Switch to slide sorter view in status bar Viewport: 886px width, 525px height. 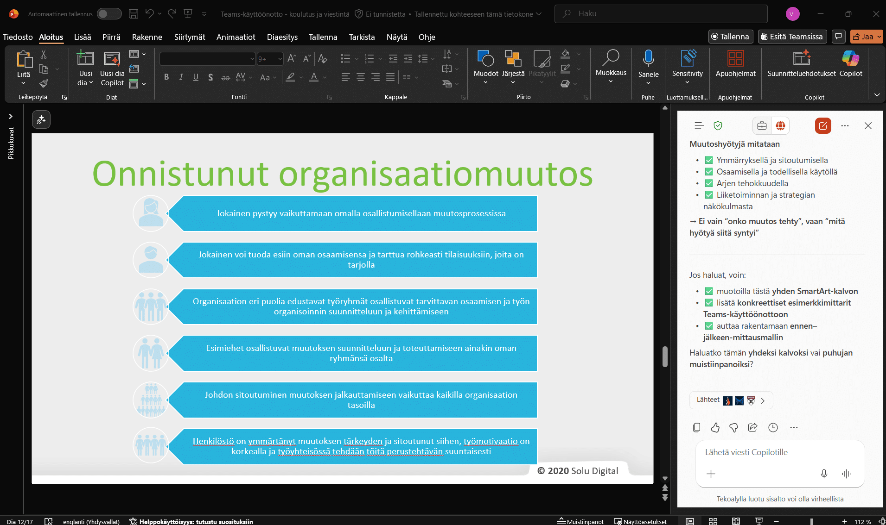click(713, 521)
